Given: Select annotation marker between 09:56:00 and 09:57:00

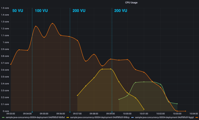Looking at the screenshot, I should coord(70,111).
